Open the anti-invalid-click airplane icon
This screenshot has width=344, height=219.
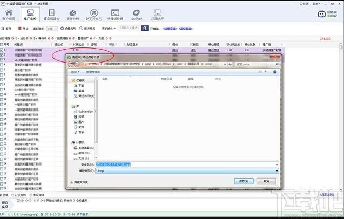(93, 13)
